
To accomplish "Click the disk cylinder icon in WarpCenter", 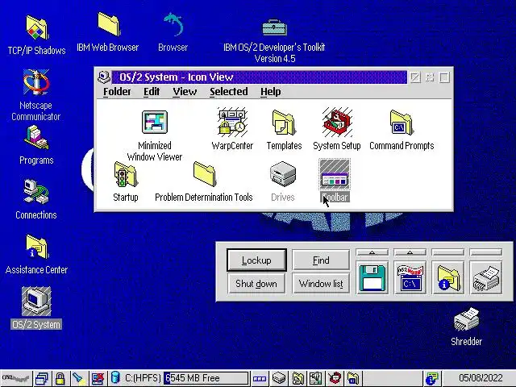I will click(115, 378).
